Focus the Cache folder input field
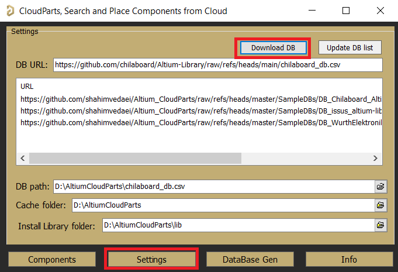 point(223,205)
